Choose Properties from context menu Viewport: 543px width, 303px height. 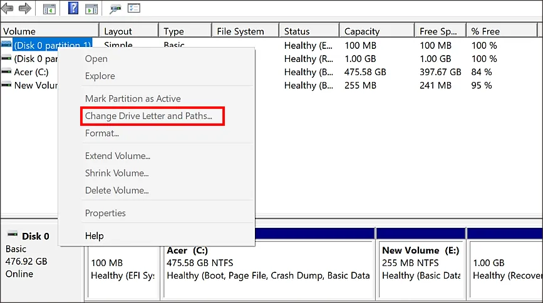click(x=105, y=213)
